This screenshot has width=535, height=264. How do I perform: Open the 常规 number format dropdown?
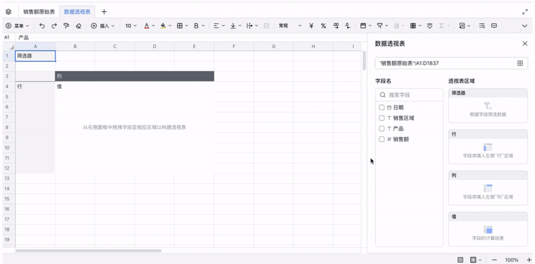tap(290, 25)
